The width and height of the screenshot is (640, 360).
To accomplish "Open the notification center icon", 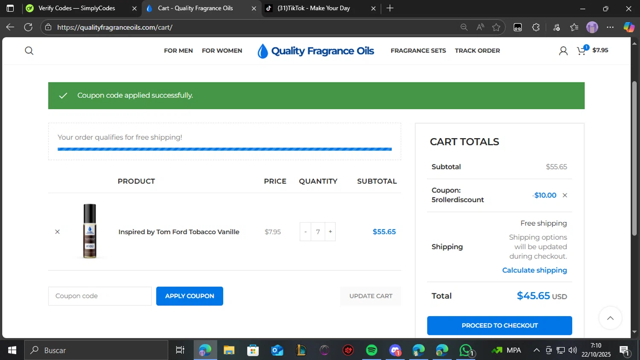I will click(x=625, y=351).
